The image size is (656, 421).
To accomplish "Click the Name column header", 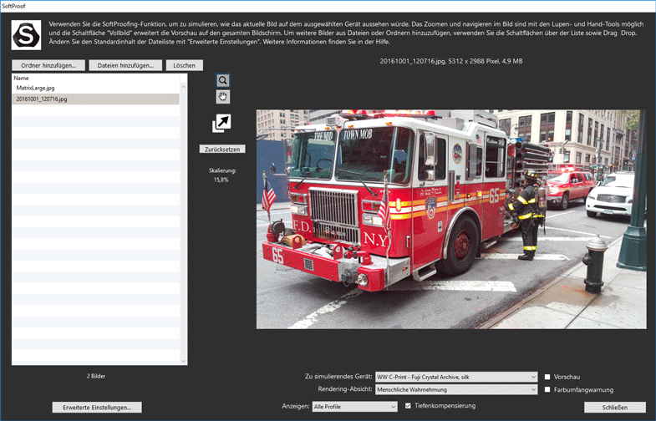I will 96,79.
